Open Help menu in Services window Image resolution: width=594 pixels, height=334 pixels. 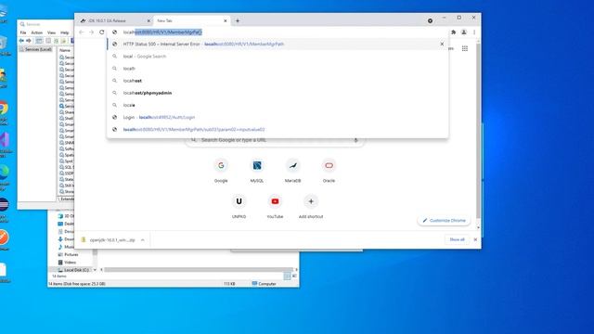[64, 33]
